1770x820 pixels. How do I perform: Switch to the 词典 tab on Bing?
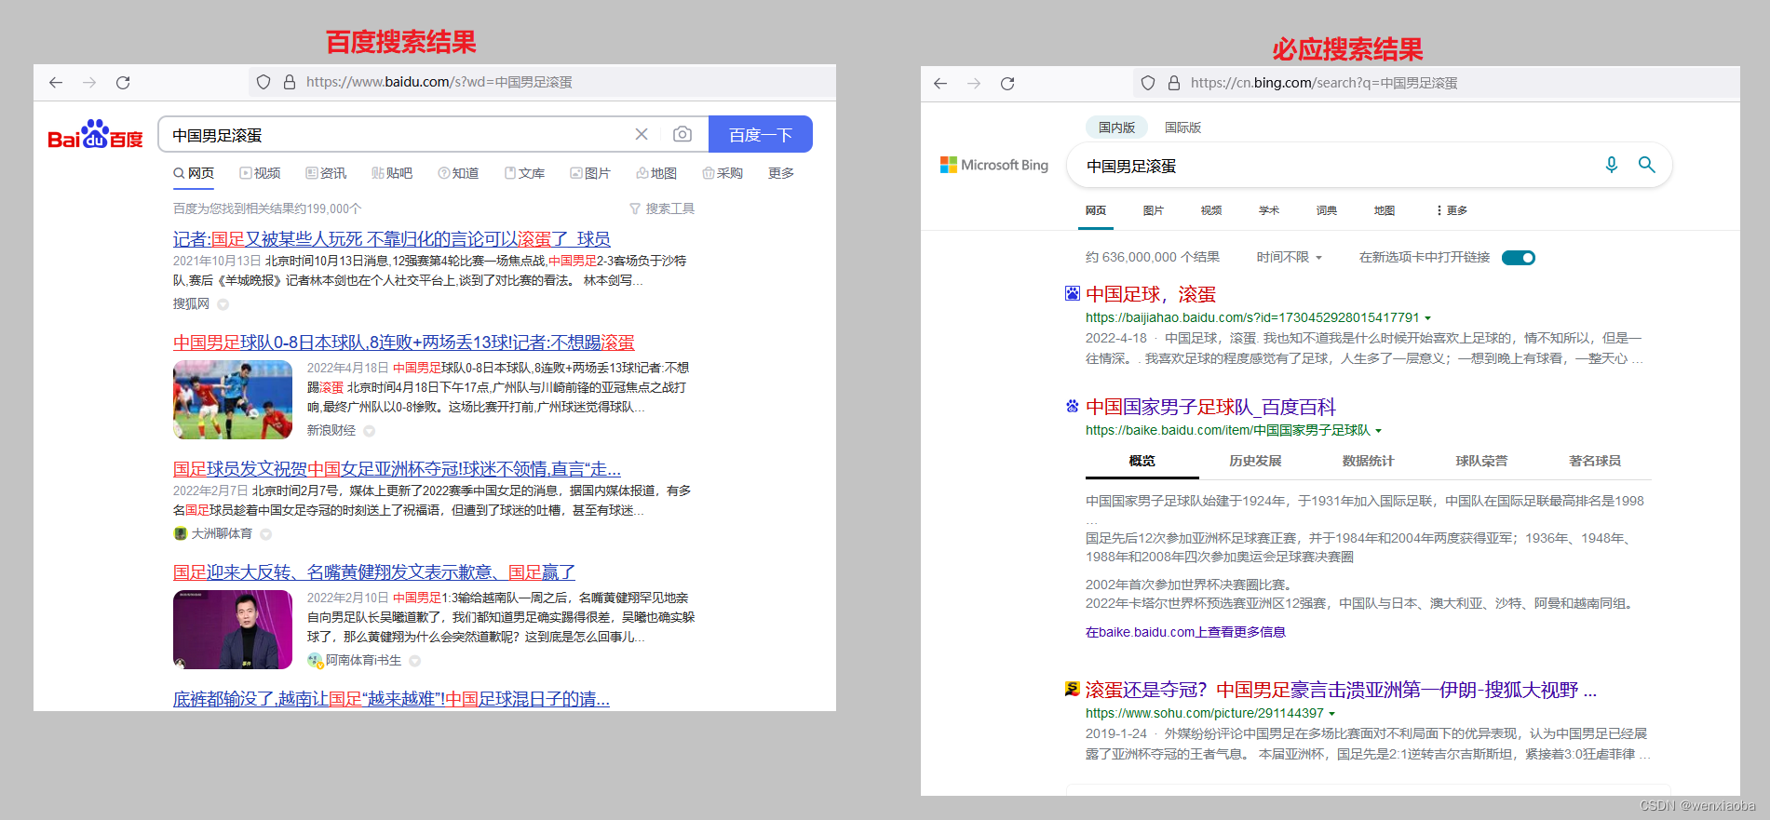(x=1327, y=210)
